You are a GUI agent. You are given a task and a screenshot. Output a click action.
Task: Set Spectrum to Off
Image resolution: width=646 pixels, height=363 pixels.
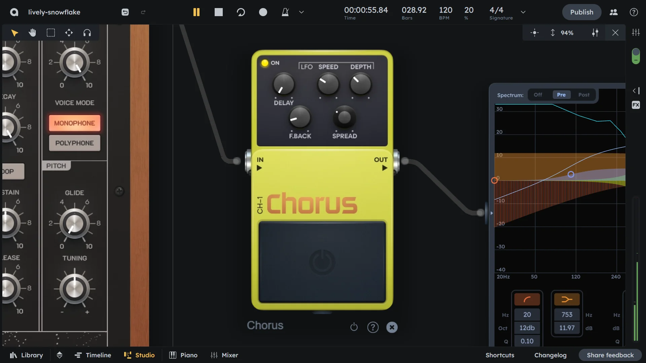click(x=538, y=95)
